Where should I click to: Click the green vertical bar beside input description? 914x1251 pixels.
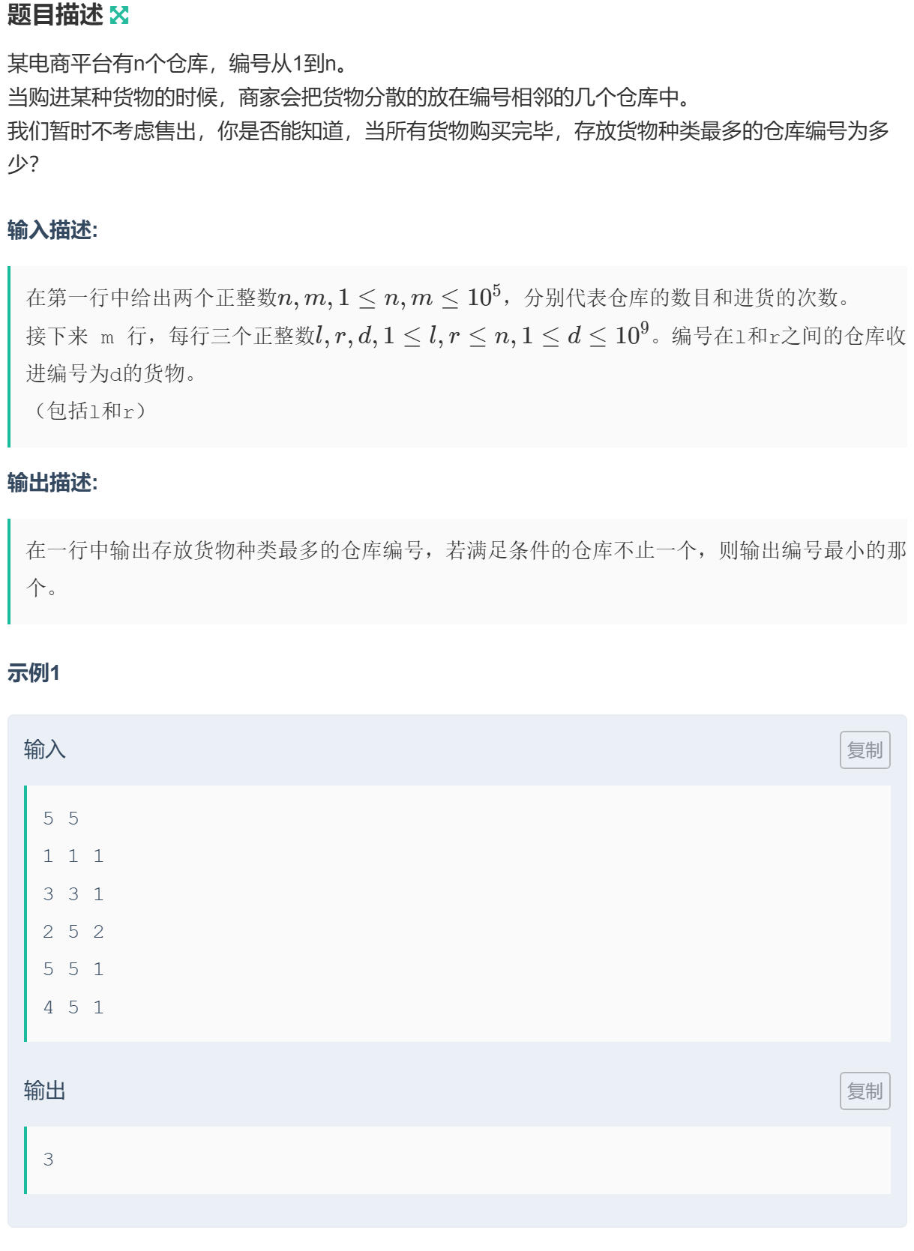[10, 352]
